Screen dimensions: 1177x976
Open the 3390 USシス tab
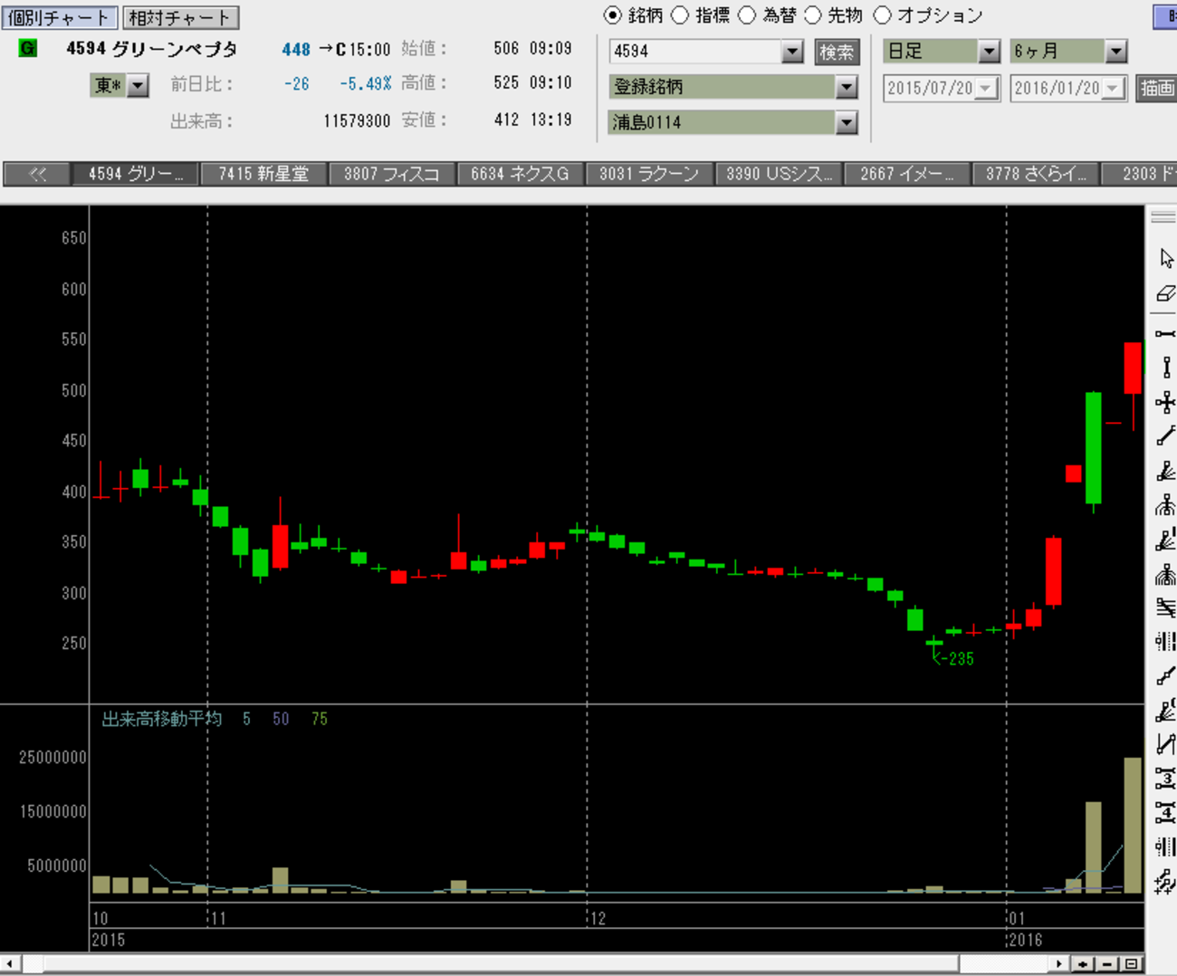pos(778,174)
